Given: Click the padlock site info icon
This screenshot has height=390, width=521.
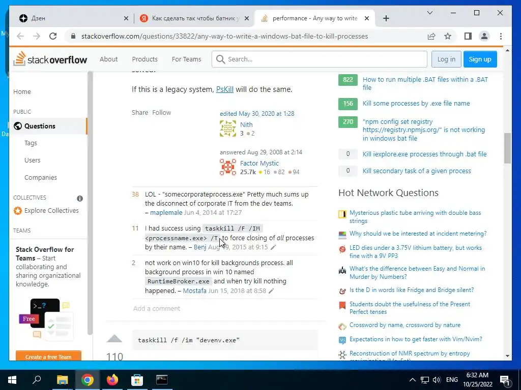Looking at the screenshot, I should [x=73, y=36].
